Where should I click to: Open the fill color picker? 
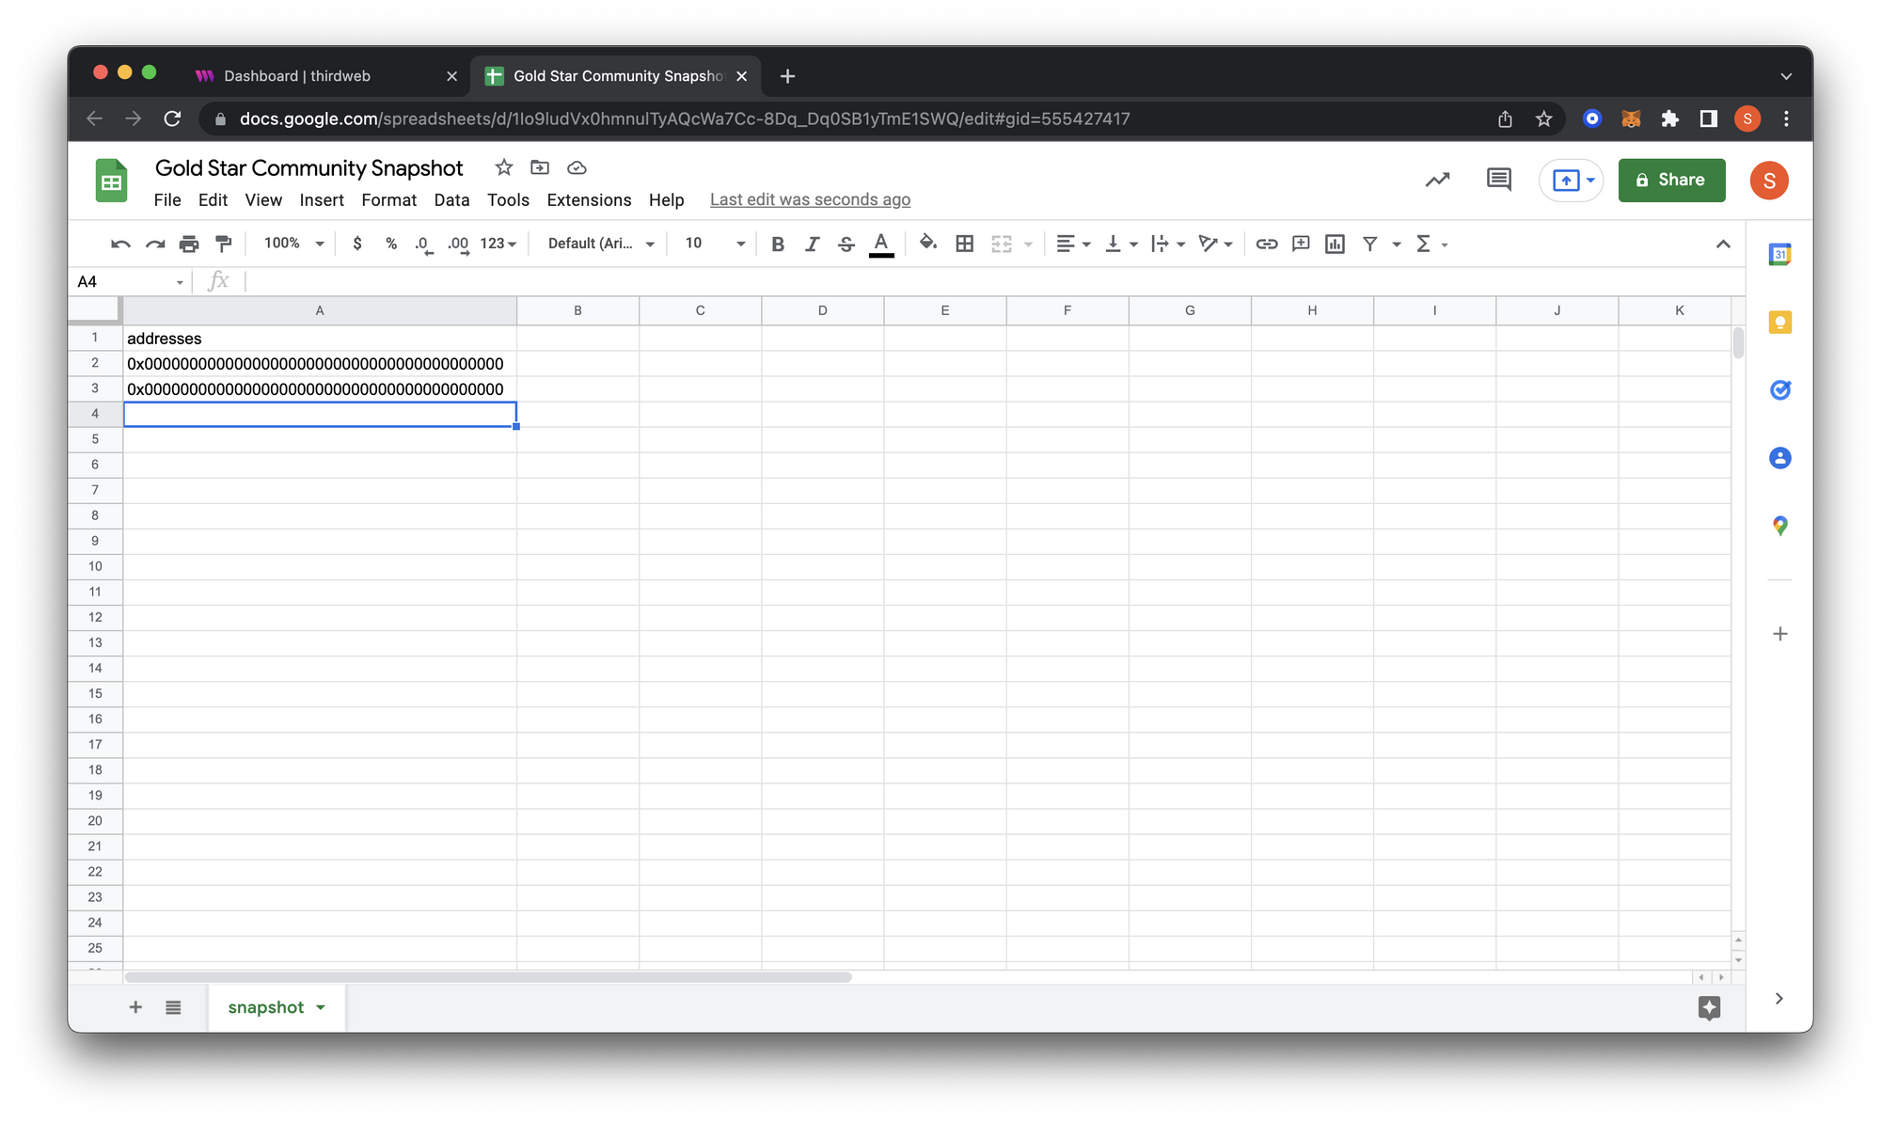[928, 244]
